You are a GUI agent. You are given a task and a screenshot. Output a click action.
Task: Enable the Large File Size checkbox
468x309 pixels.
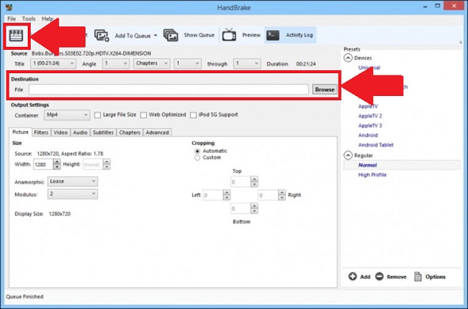click(x=98, y=115)
